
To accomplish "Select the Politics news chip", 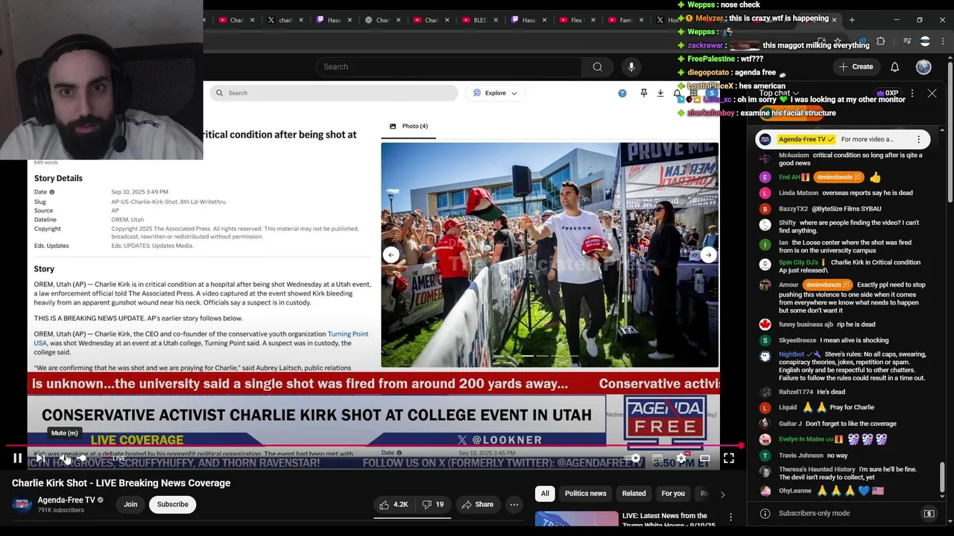I will pyautogui.click(x=586, y=493).
